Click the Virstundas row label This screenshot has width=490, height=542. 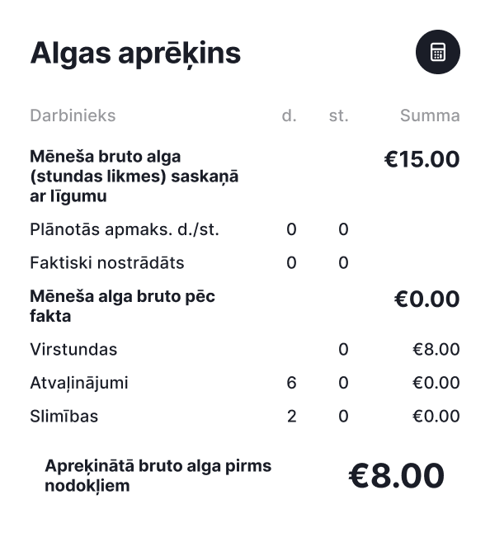coord(73,350)
